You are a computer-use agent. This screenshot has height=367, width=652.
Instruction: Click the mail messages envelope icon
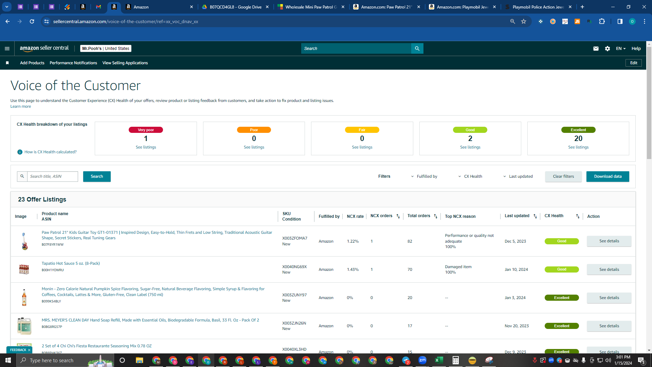point(596,49)
